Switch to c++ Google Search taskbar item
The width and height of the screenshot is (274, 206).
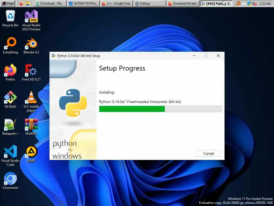click(117, 3)
